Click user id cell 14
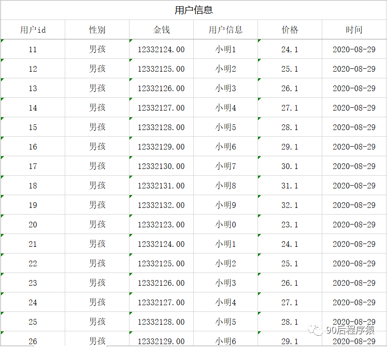This screenshot has width=387, height=347. [x=33, y=108]
